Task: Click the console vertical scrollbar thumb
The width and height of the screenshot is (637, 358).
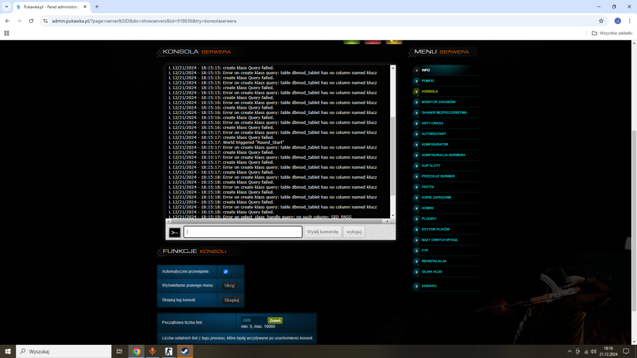Action: 393,156
